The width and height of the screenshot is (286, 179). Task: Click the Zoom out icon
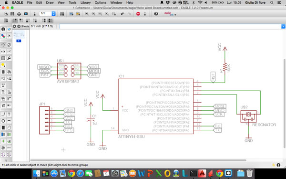[100, 14]
